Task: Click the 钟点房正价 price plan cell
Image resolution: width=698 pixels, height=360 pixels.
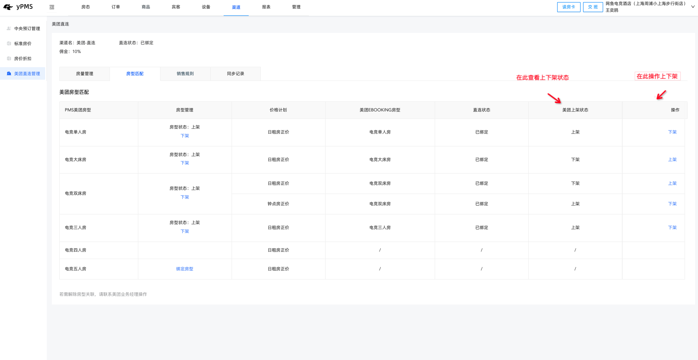Action: click(x=278, y=204)
